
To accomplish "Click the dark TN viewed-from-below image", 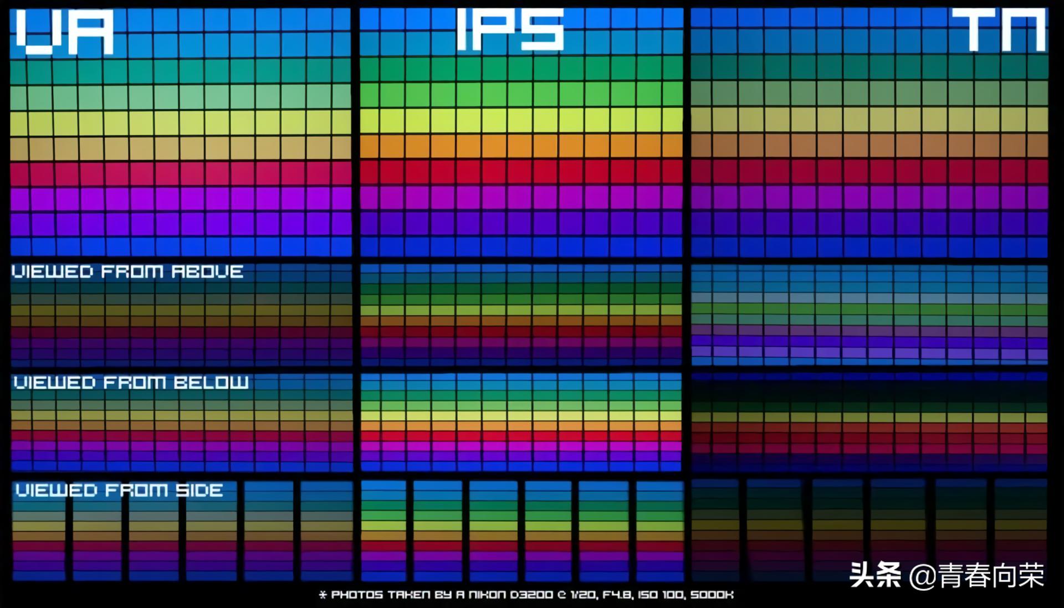I will pos(869,422).
